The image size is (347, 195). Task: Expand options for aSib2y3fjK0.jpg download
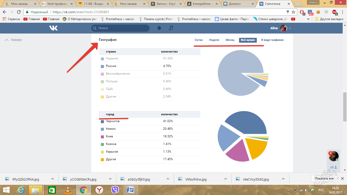[168, 179]
